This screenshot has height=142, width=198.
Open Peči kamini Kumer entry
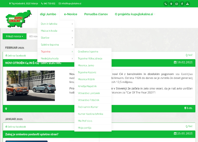93,107
